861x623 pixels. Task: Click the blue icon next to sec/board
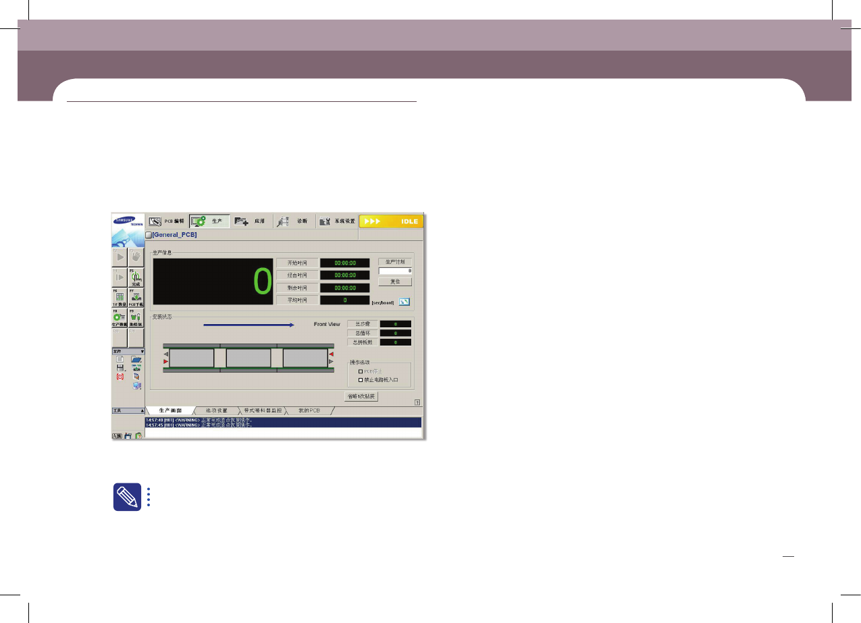(x=405, y=302)
